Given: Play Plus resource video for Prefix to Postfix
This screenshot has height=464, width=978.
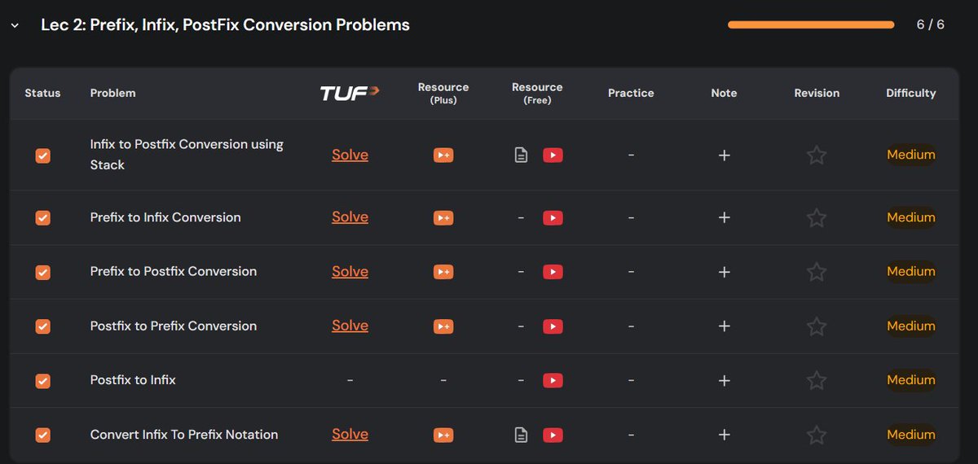Looking at the screenshot, I should pyautogui.click(x=443, y=272).
